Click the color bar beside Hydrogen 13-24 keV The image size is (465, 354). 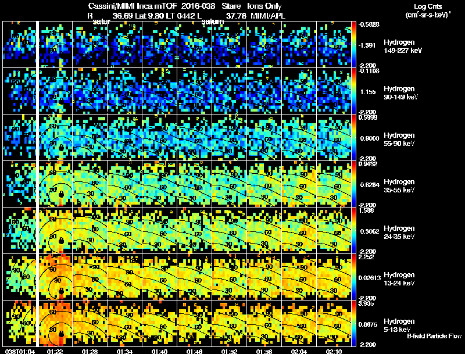click(353, 277)
